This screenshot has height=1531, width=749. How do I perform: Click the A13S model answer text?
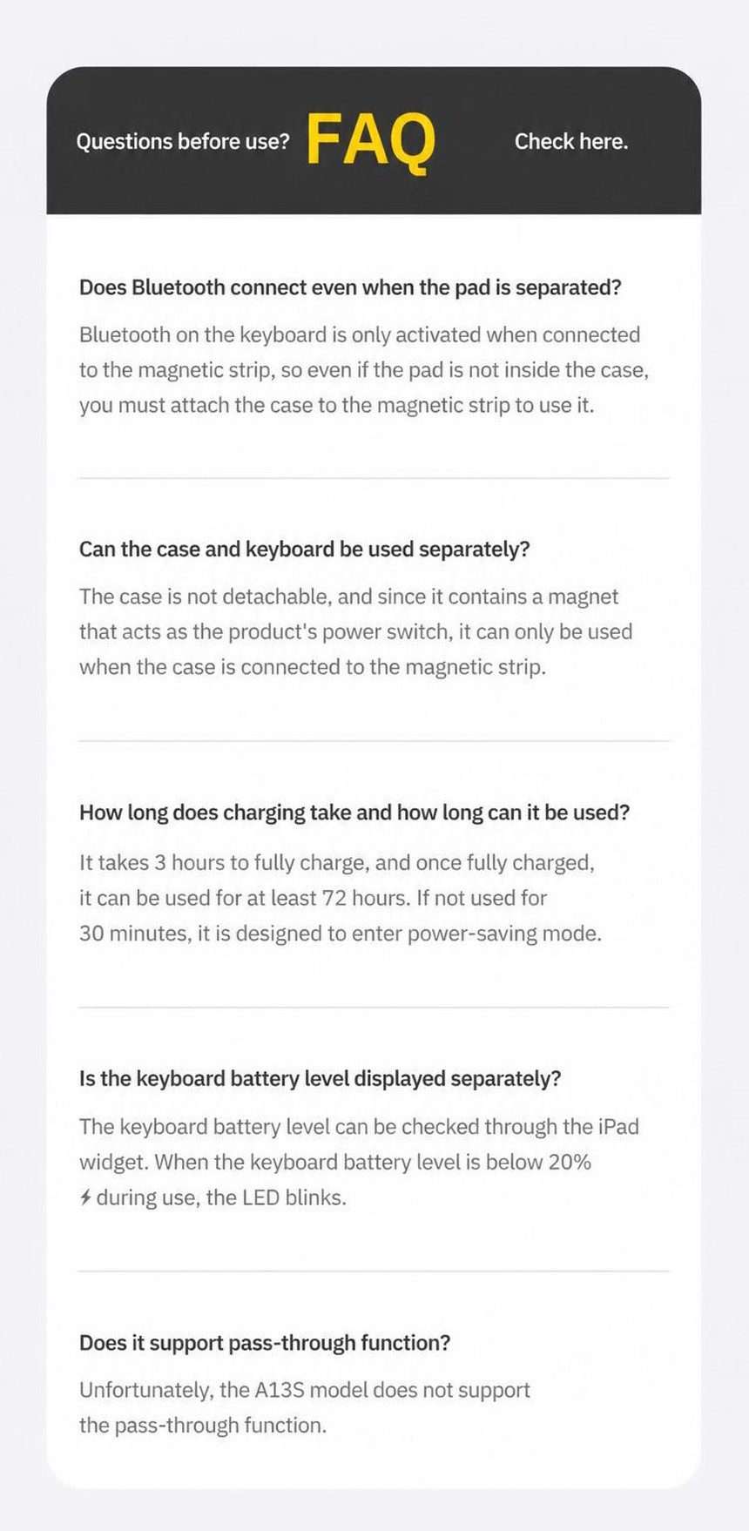(305, 1408)
